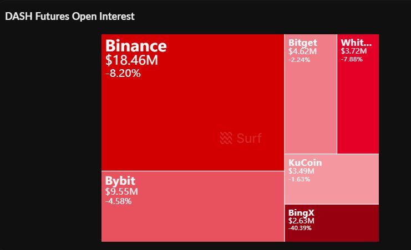Select the dark red BingX tile label
Screen dimensions: 411x250
point(302,212)
